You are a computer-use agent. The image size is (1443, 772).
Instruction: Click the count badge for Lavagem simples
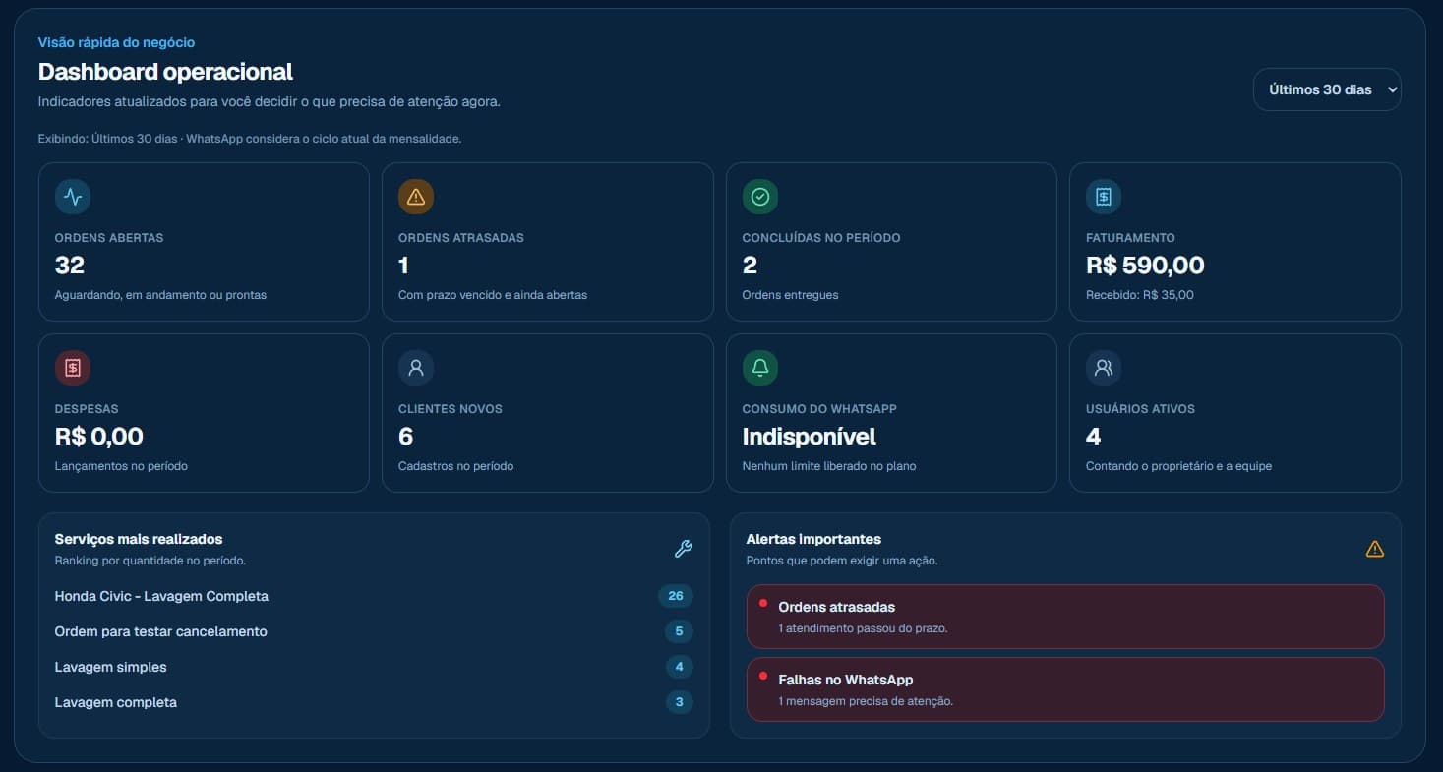coord(680,667)
